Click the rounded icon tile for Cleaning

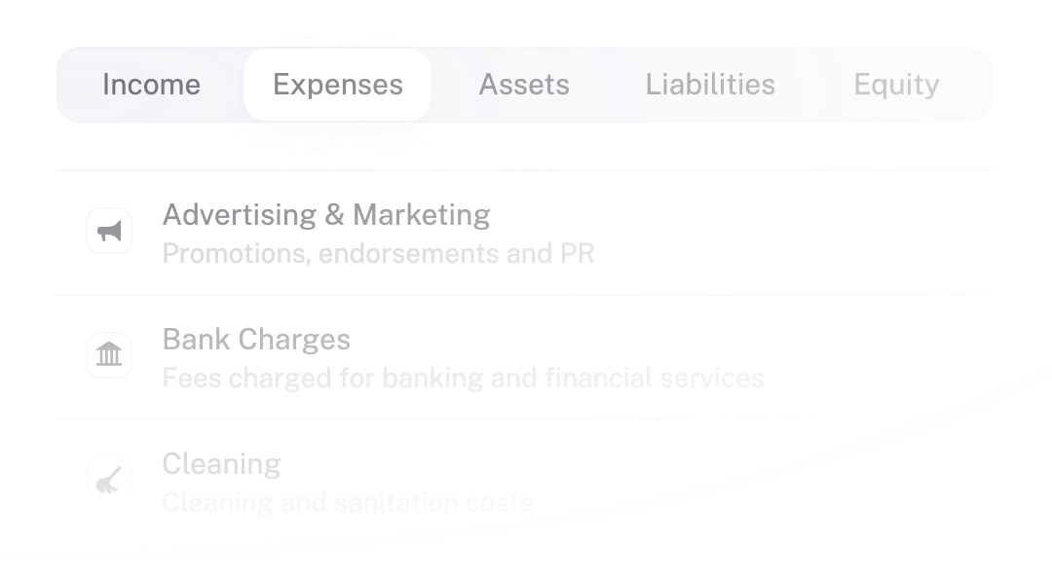108,479
